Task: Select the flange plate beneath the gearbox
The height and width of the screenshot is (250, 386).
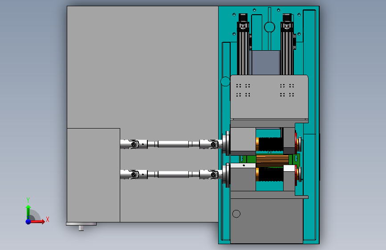Action: [81, 224]
